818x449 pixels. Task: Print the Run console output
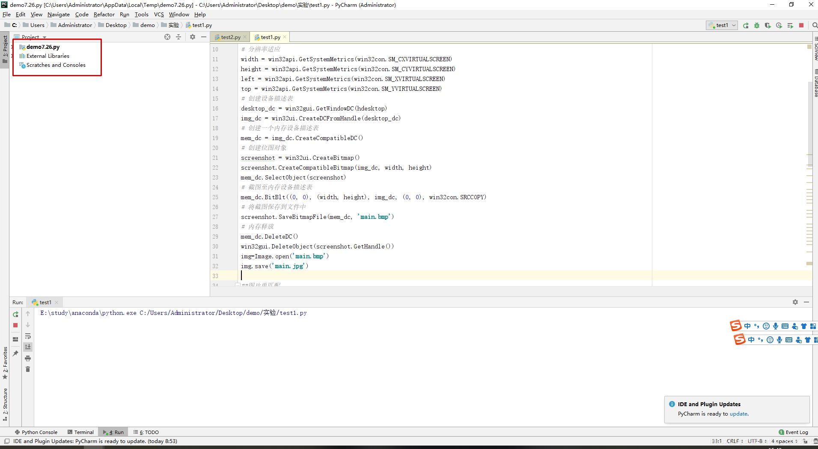[28, 358]
